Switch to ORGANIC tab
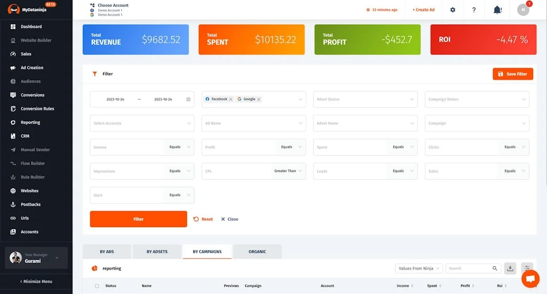 click(257, 251)
